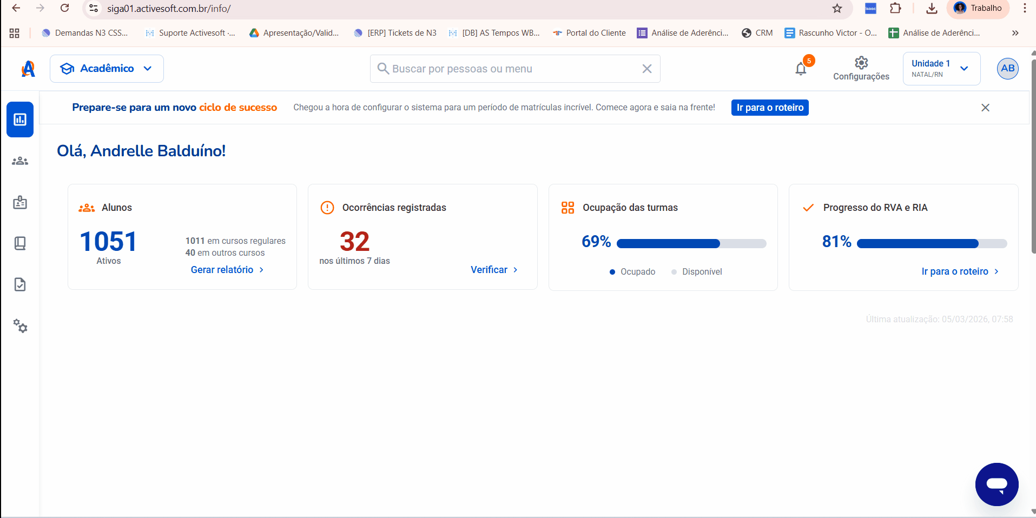Open the chat support bubble
The height and width of the screenshot is (518, 1036).
997,484
